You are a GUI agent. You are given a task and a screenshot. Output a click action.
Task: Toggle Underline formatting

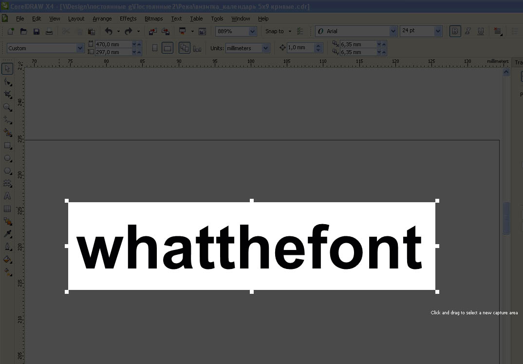[x=481, y=31]
